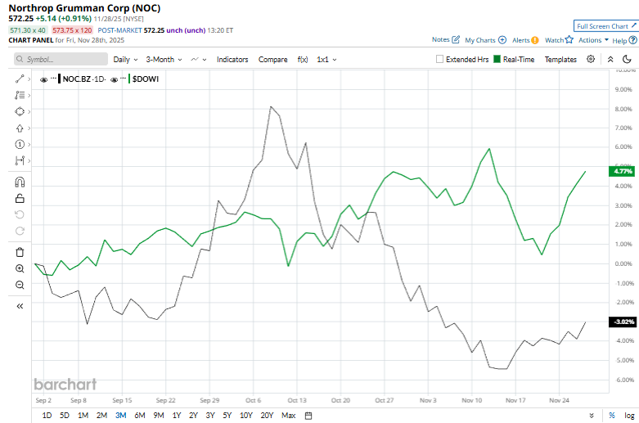Open 3-Month range dropdown
Screen dimensions: 639x423
(x=164, y=60)
